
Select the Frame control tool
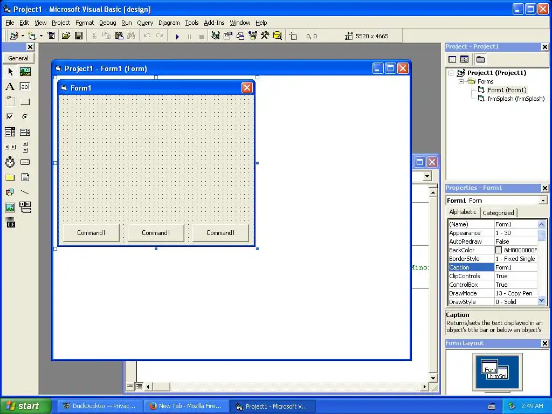point(10,102)
